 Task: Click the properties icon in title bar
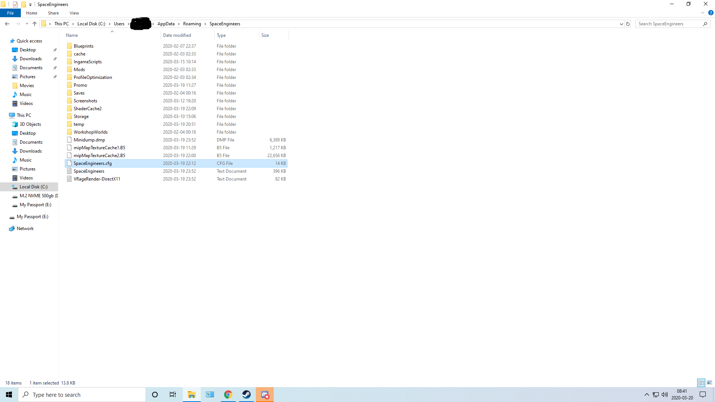click(x=15, y=4)
